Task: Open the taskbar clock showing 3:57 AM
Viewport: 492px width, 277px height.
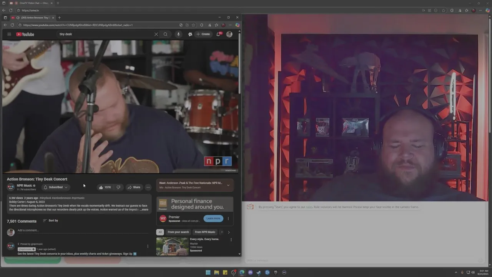Action: 482,272
